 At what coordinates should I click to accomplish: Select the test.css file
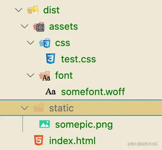78,59
